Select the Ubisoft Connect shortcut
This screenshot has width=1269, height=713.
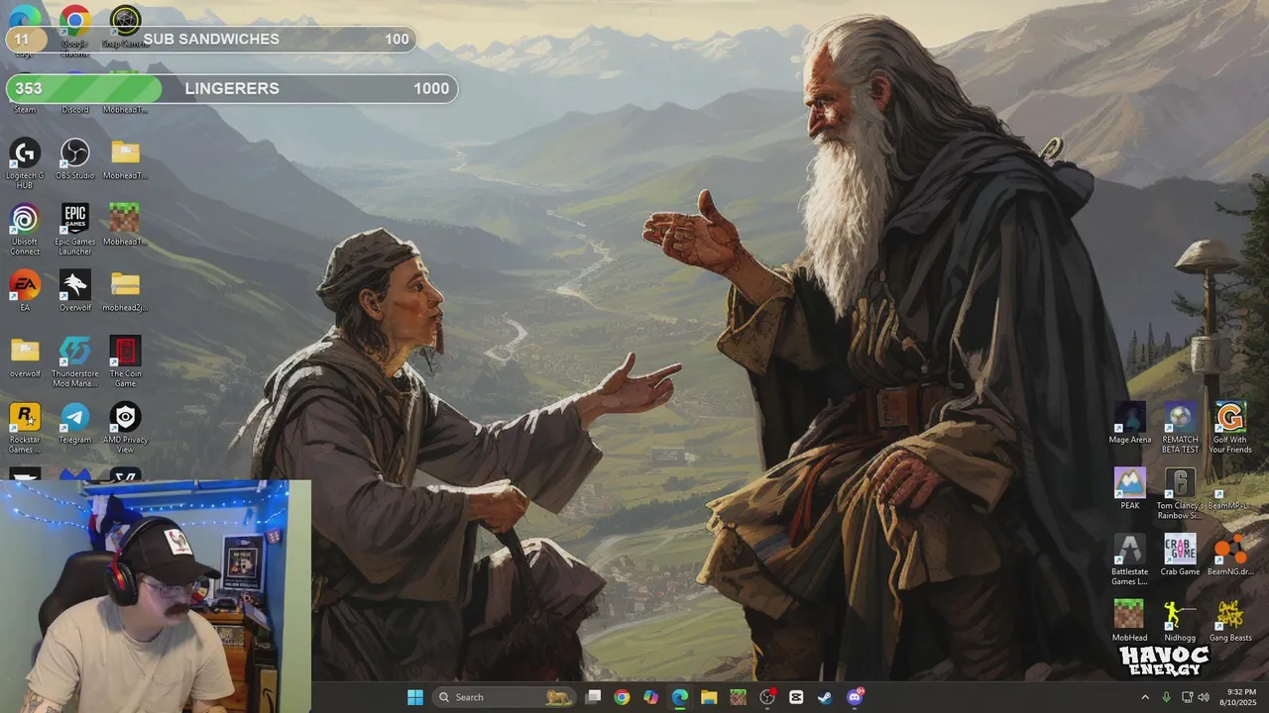tap(25, 230)
